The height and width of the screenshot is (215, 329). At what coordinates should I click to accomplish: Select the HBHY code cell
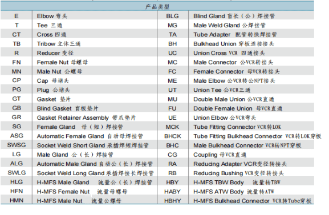[172, 201]
